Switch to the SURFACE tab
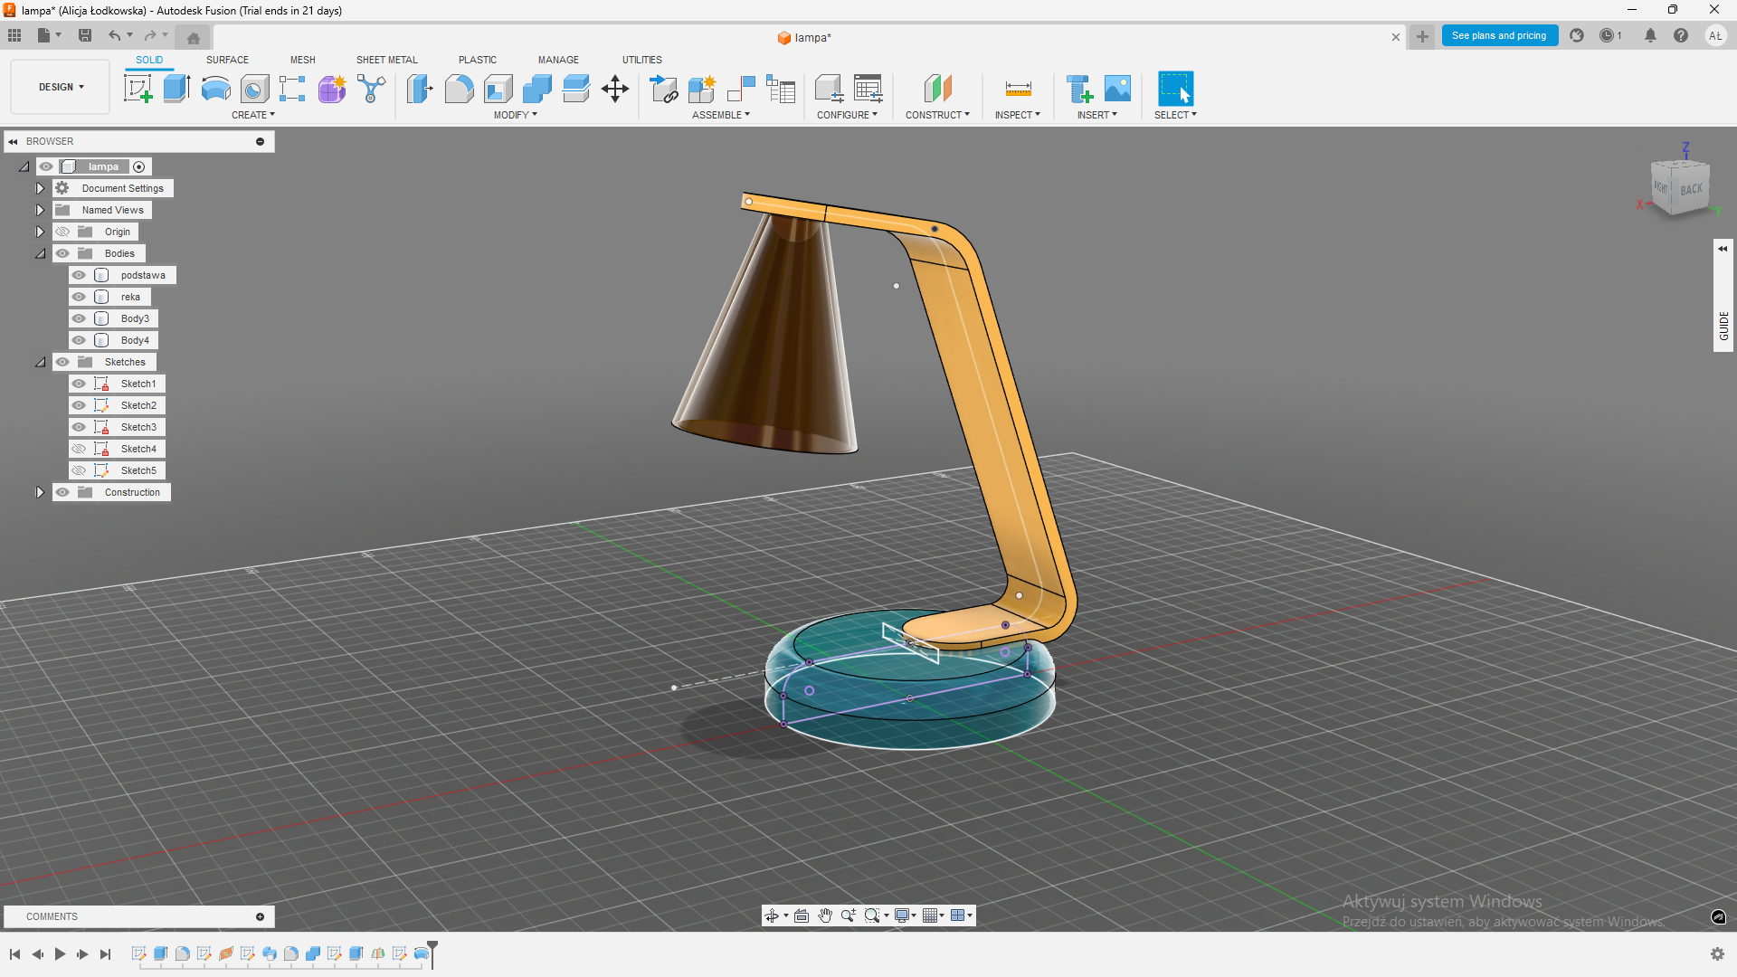Viewport: 1737px width, 977px height. (227, 60)
